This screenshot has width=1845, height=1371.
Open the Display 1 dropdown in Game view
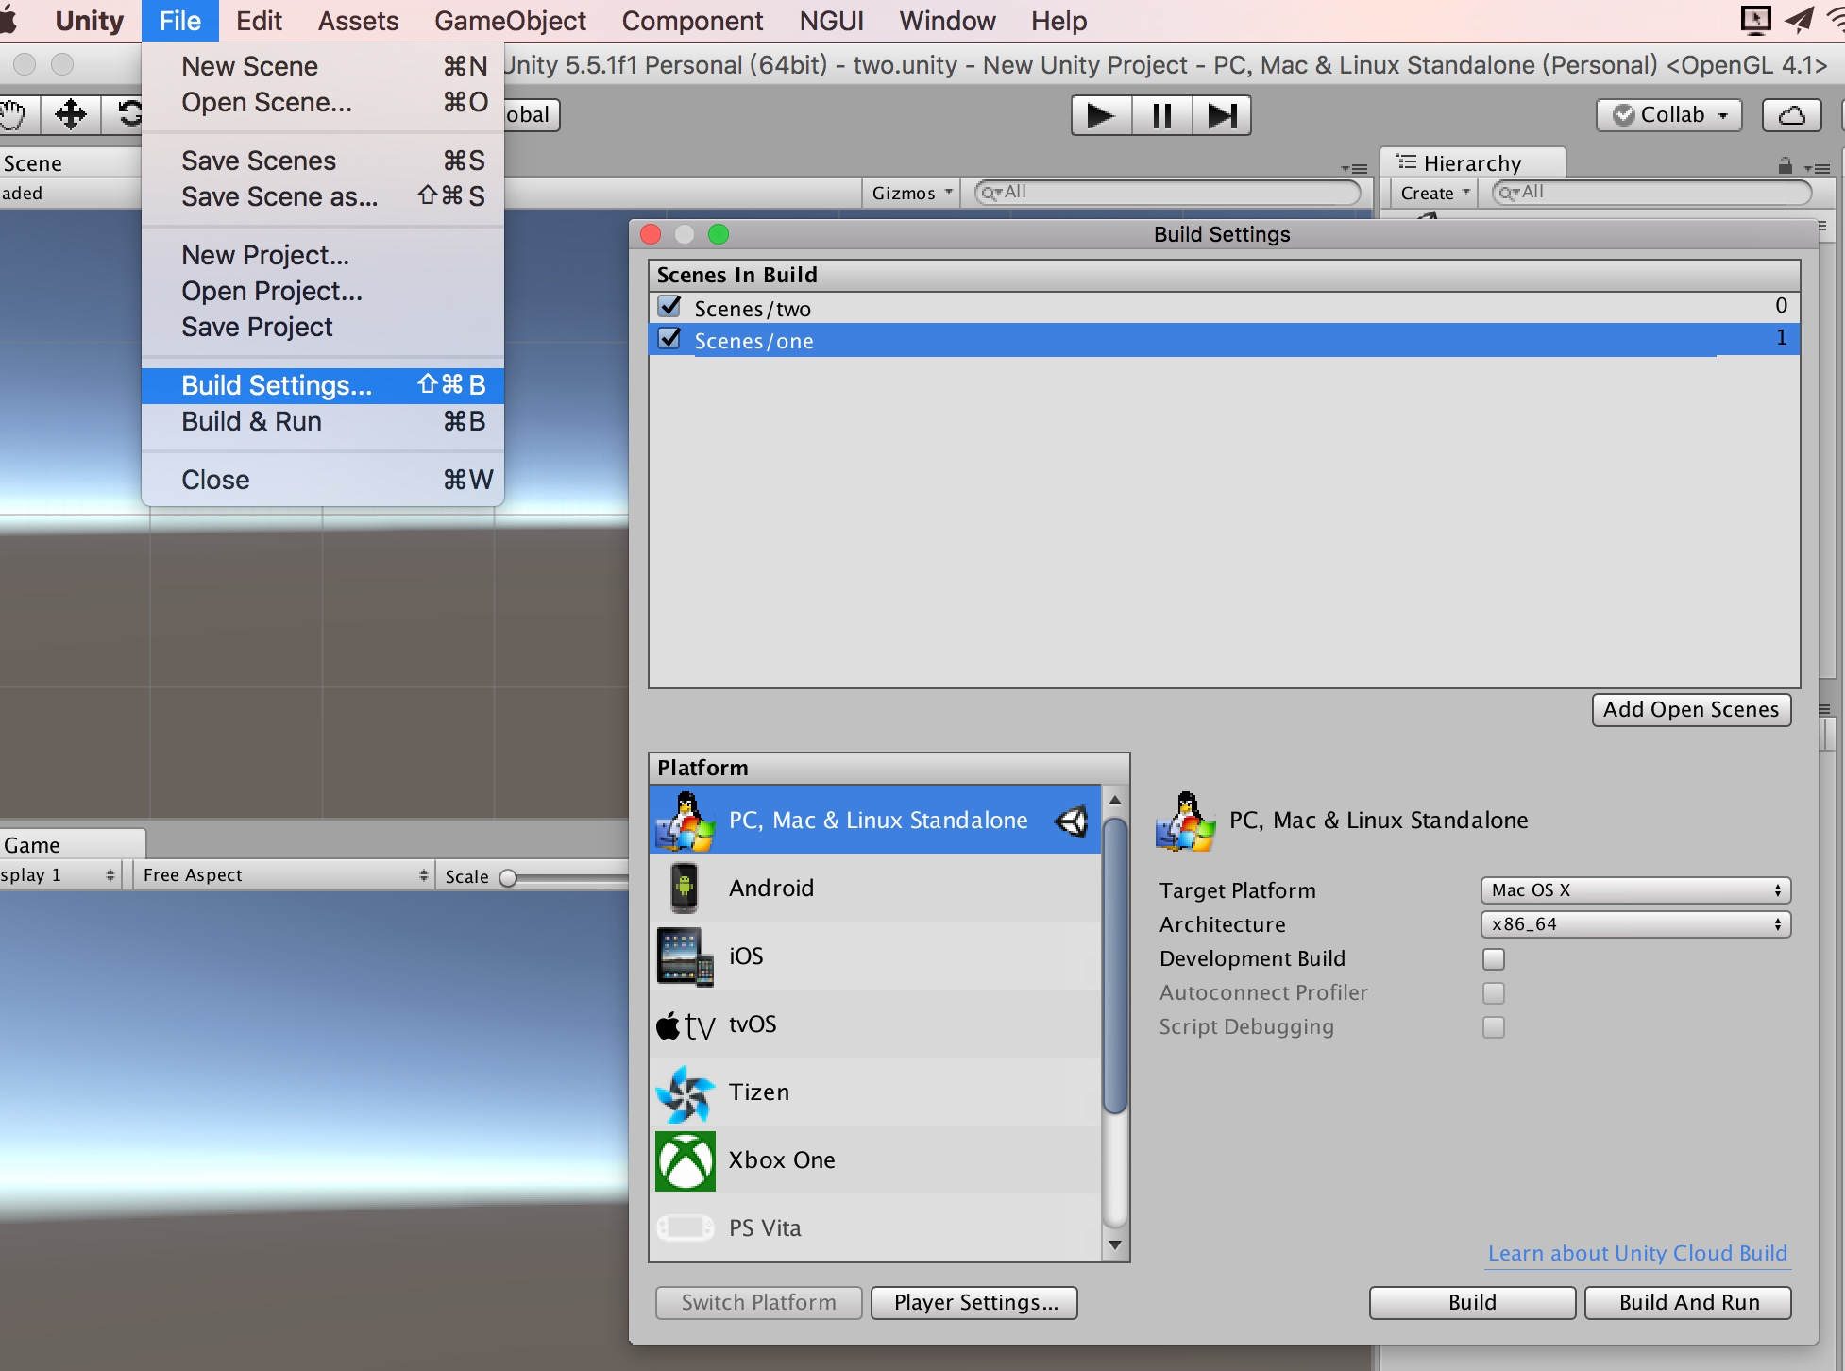59,875
